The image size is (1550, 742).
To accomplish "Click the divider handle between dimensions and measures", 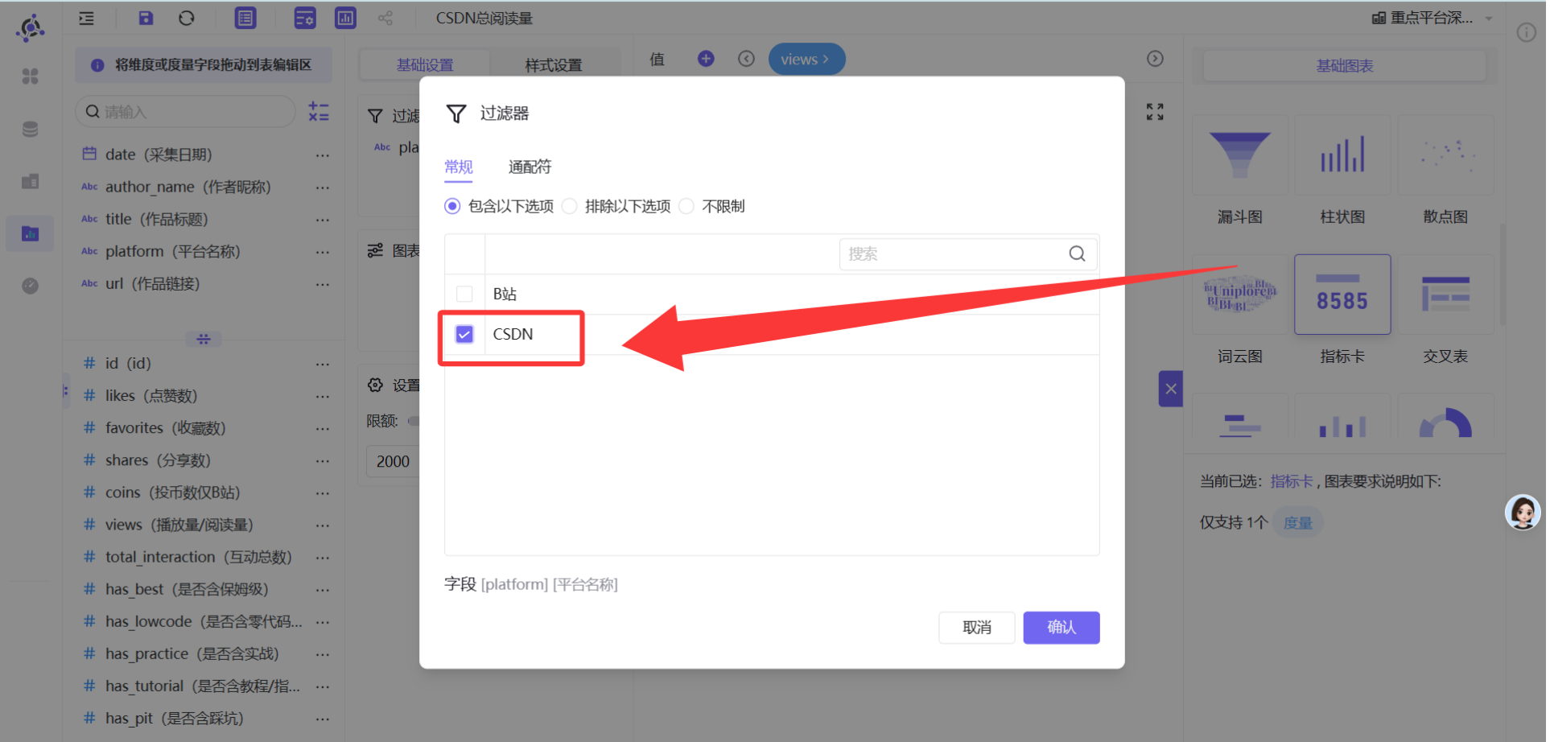I will (204, 339).
